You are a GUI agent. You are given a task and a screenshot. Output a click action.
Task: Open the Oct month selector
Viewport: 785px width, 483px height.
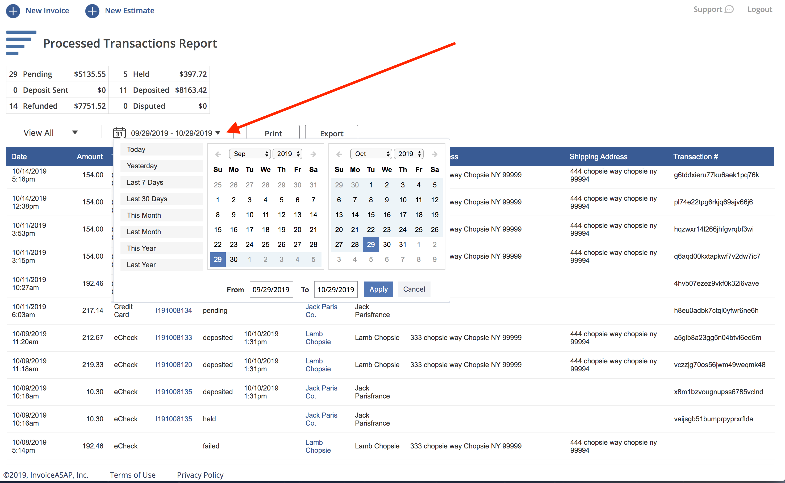click(371, 154)
